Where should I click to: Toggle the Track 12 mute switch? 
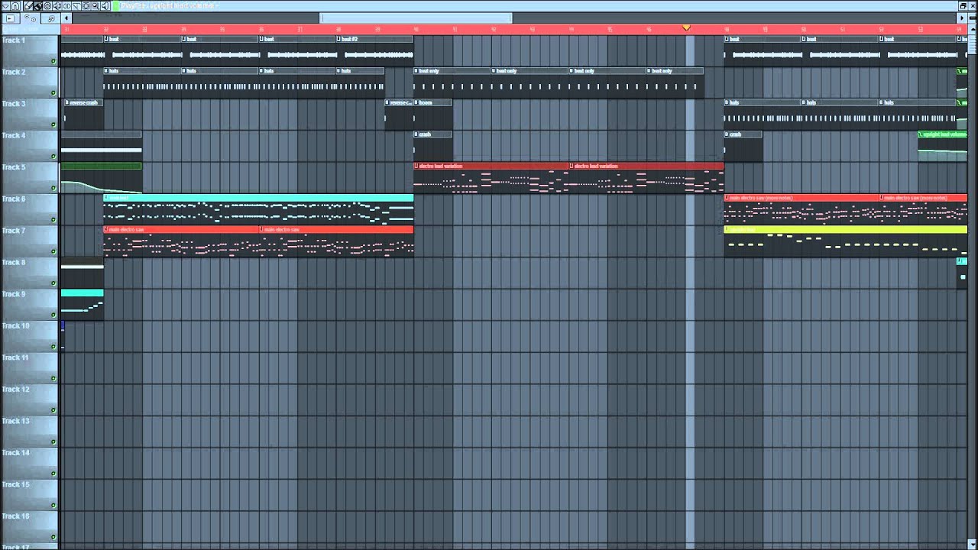pos(53,410)
